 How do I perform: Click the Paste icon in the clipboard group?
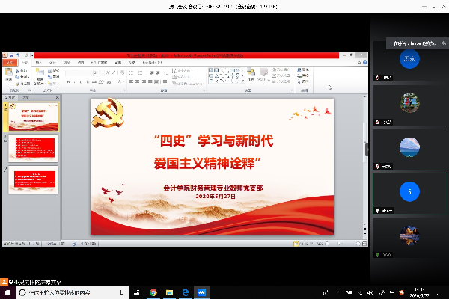tap(8, 74)
